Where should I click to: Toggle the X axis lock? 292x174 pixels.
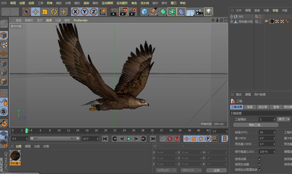click(x=75, y=12)
